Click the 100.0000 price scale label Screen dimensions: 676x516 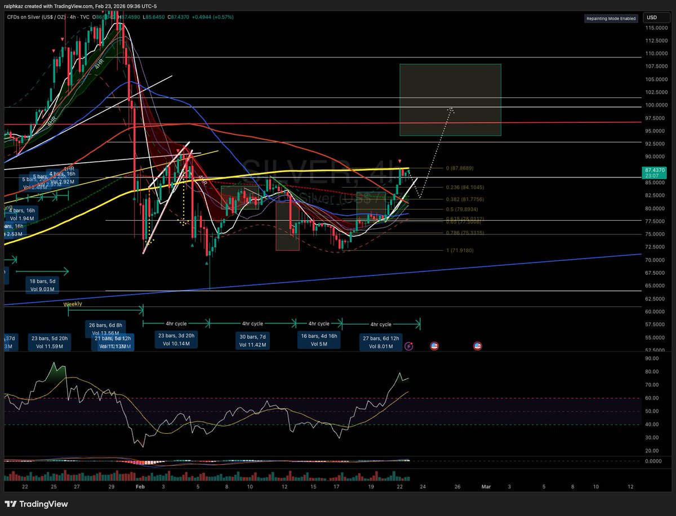(655, 105)
